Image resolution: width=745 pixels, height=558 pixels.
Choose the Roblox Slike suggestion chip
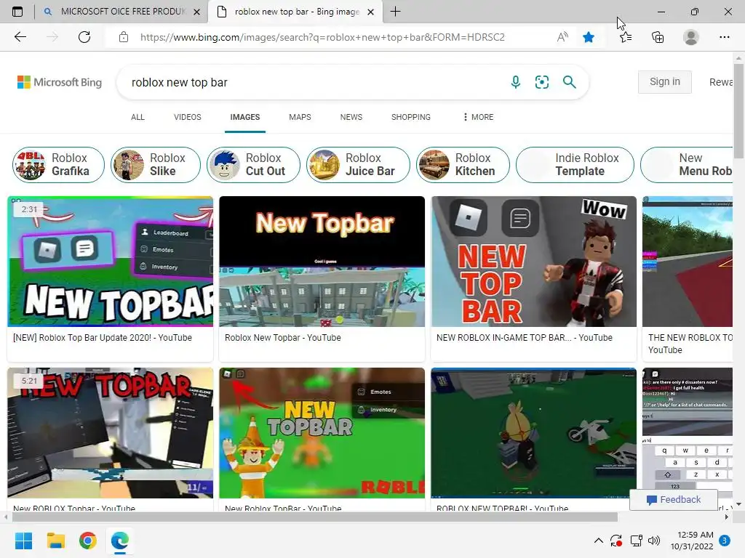click(x=156, y=165)
